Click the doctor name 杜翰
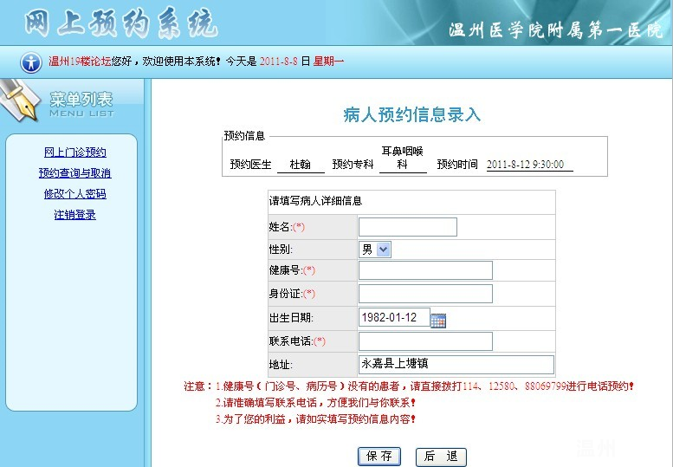This screenshot has width=673, height=467. pyautogui.click(x=301, y=165)
